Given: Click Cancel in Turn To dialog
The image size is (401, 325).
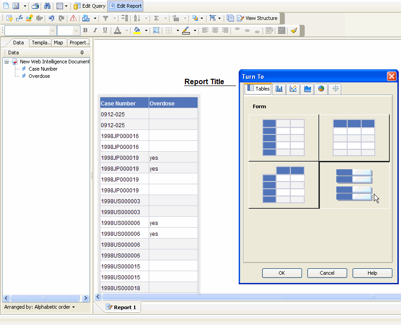Looking at the screenshot, I should [x=327, y=273].
